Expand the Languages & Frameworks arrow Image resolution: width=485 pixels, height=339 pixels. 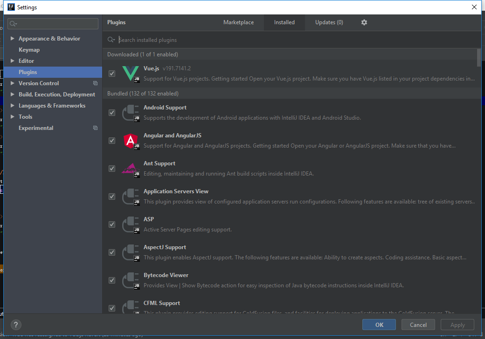pyautogui.click(x=13, y=105)
